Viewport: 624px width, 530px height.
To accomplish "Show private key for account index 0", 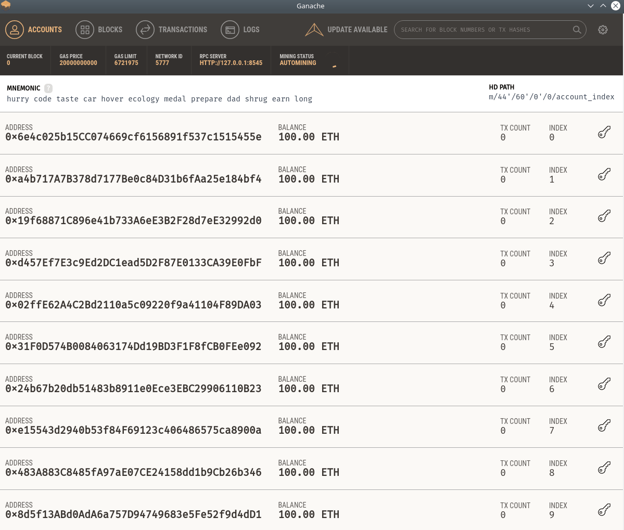I will [x=604, y=133].
